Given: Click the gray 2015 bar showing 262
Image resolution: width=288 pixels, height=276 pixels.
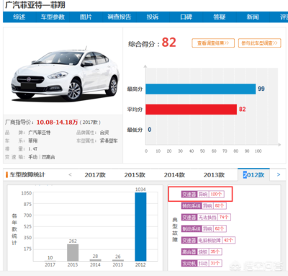Looking at the screenshot, I should [x=73, y=252].
